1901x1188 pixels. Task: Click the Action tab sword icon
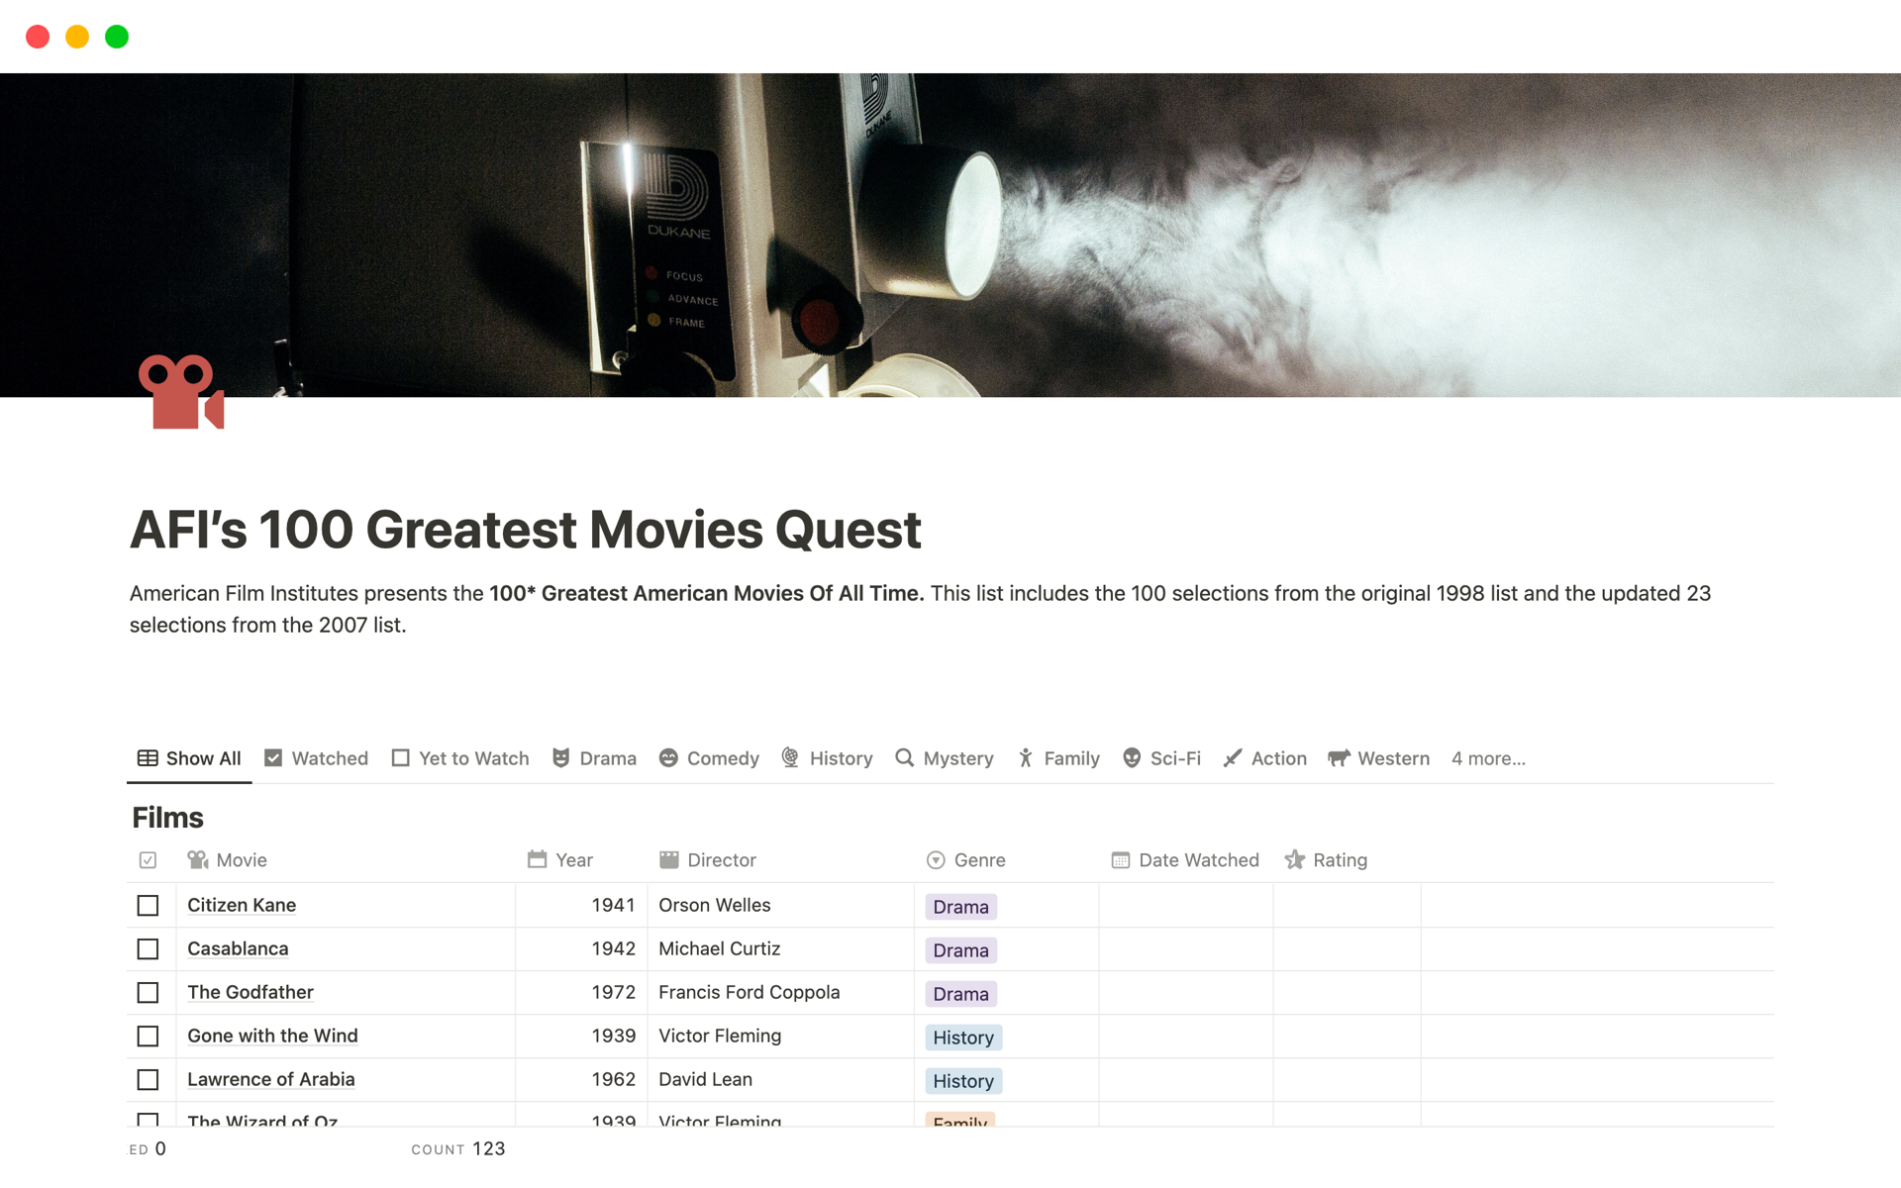1233,758
